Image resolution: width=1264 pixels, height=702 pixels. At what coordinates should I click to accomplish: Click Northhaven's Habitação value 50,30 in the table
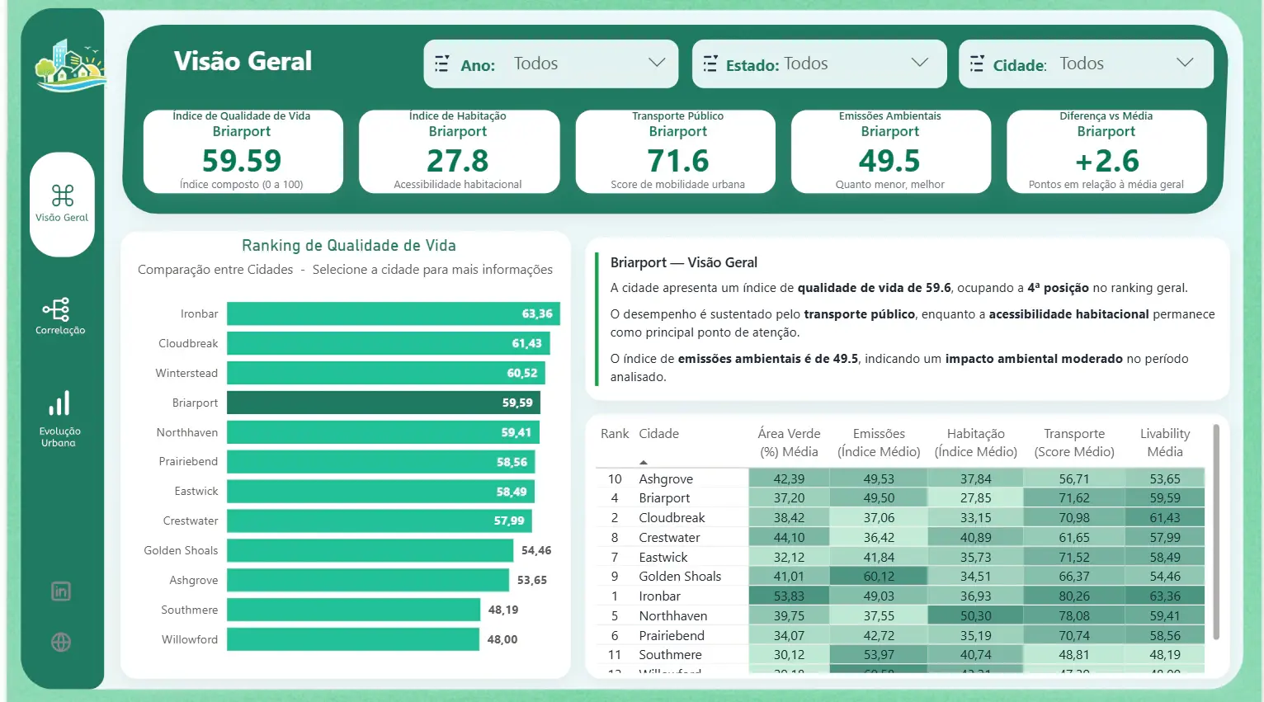coord(975,616)
